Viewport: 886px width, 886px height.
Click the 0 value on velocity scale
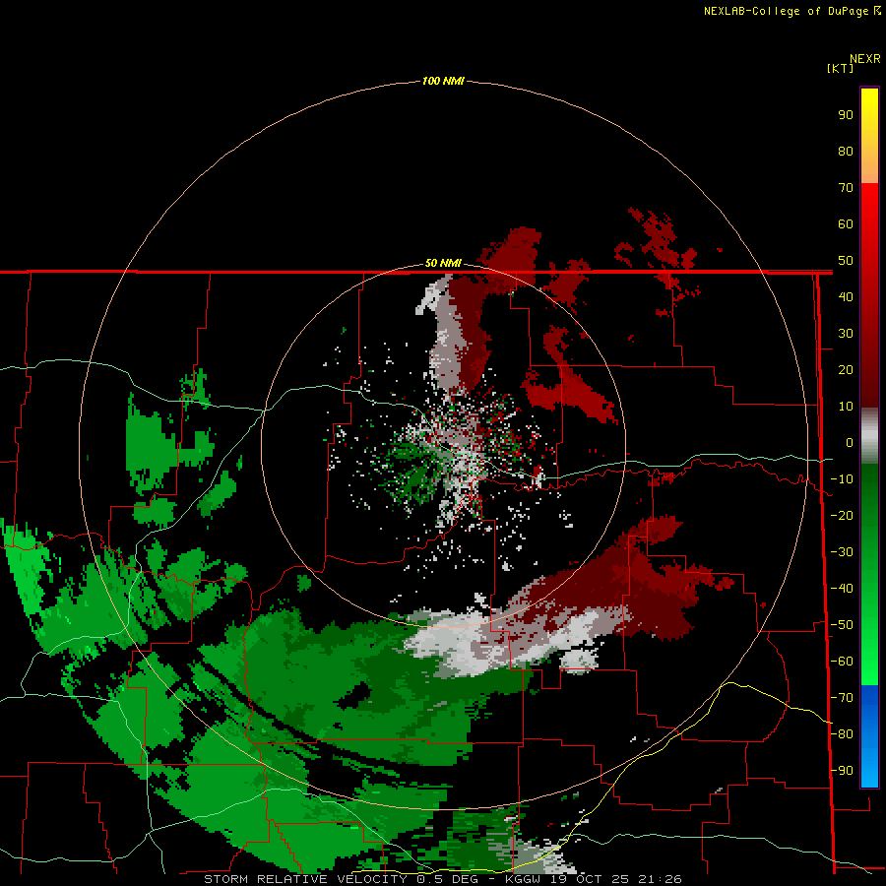click(x=849, y=442)
